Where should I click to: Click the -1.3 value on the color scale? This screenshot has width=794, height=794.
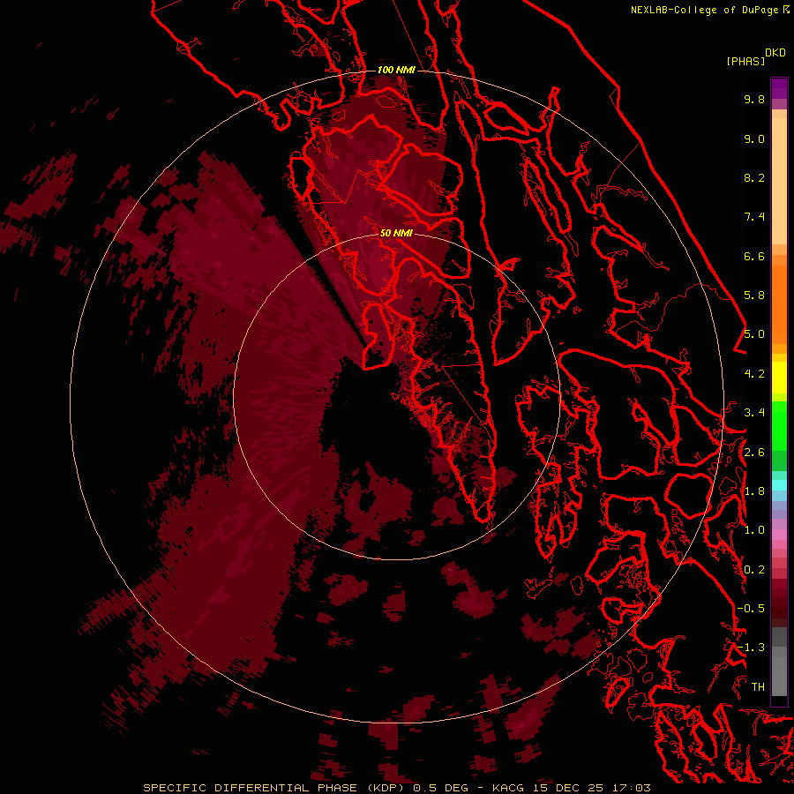pos(751,648)
